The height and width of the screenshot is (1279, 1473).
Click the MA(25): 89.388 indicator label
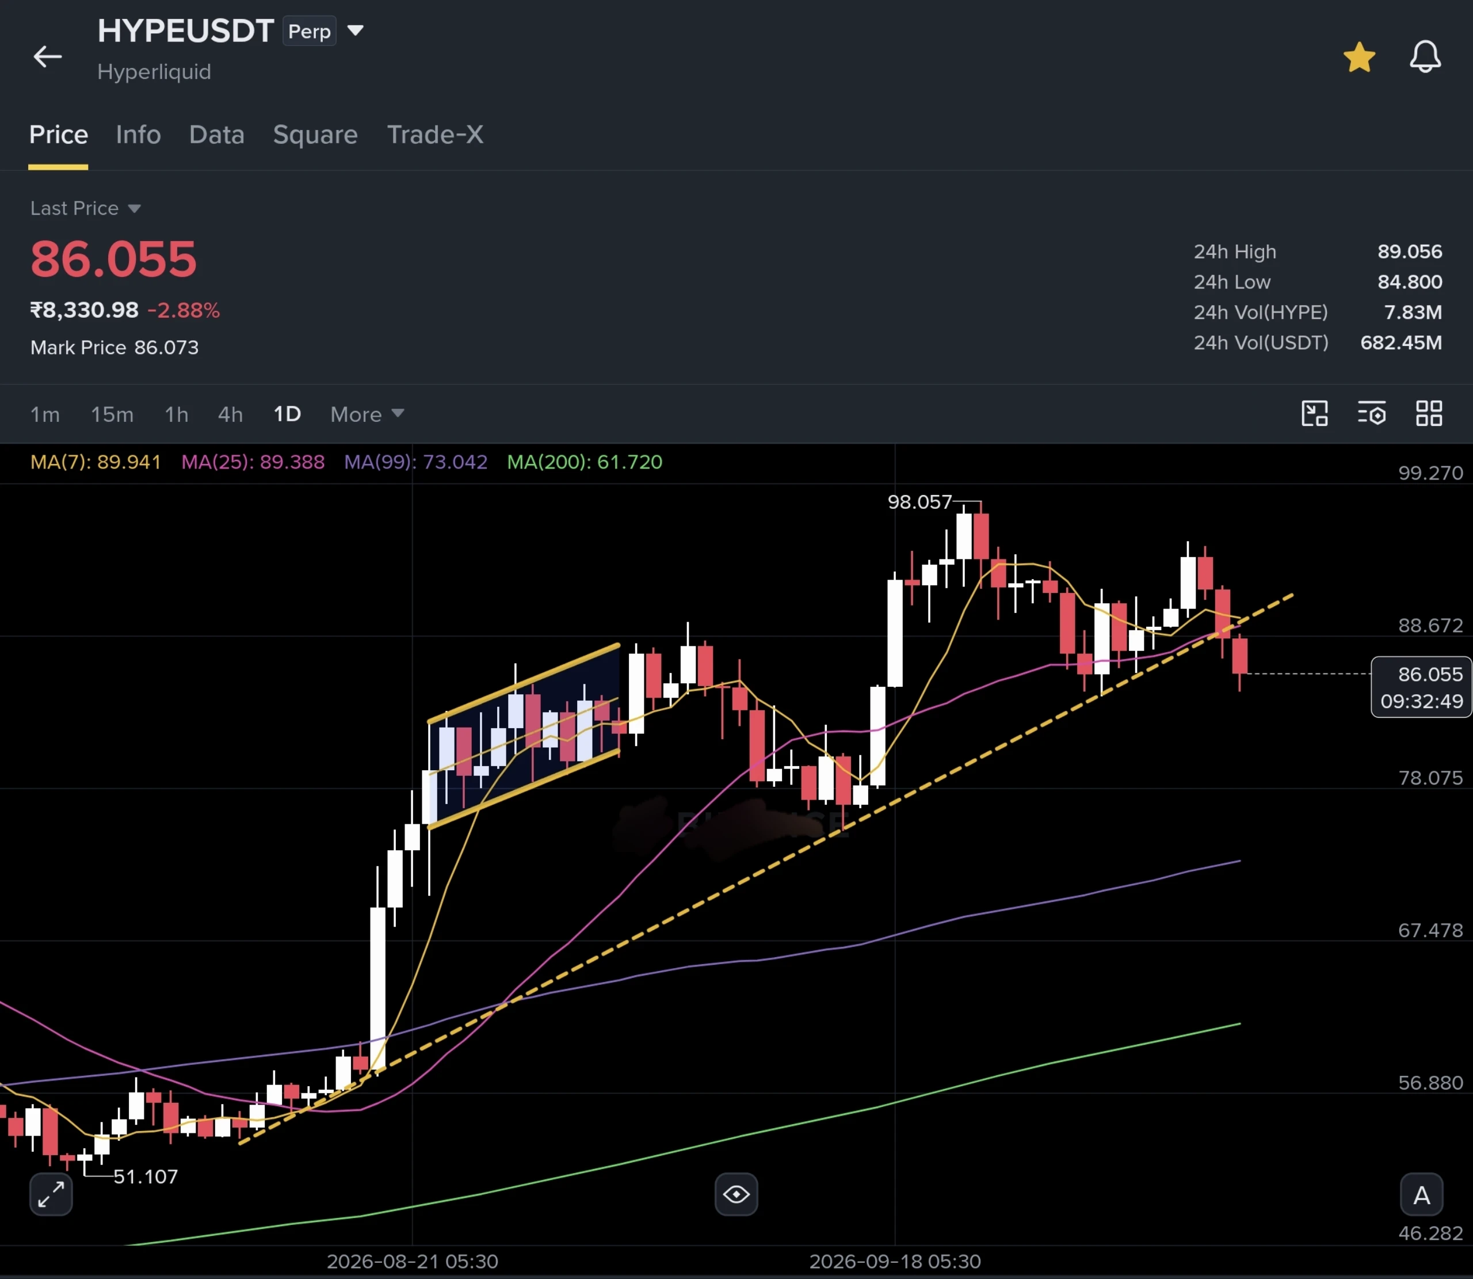pyautogui.click(x=253, y=462)
